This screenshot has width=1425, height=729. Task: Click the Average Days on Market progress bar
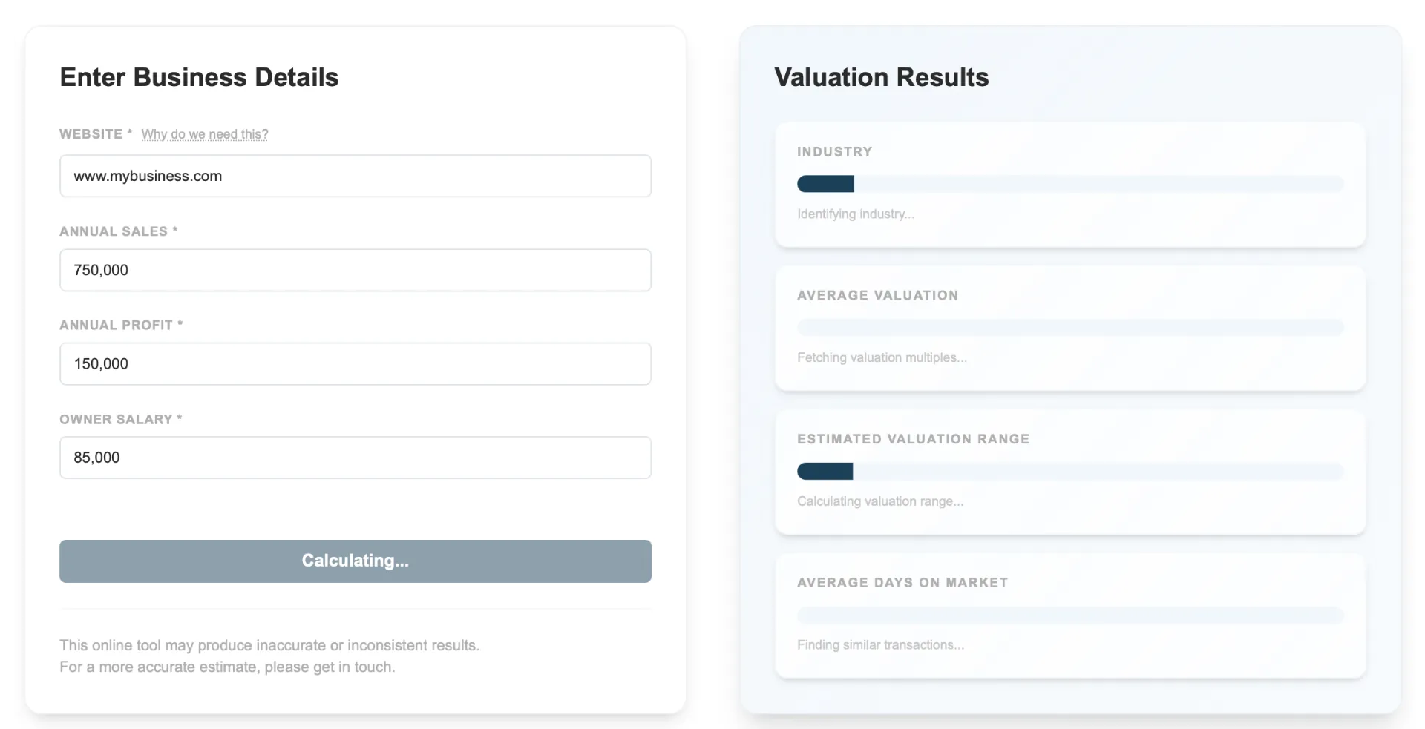click(1069, 616)
